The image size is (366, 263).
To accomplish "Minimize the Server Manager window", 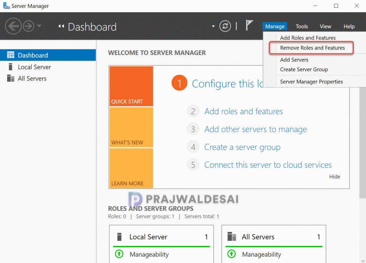I will tap(315, 6).
